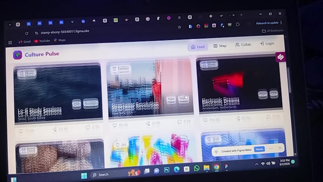Open the colorful Art painting card
The width and height of the screenshot is (323, 182).
pos(152,149)
